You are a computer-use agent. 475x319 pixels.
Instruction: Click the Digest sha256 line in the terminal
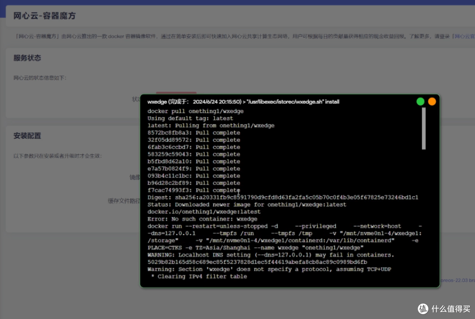tap(286, 197)
